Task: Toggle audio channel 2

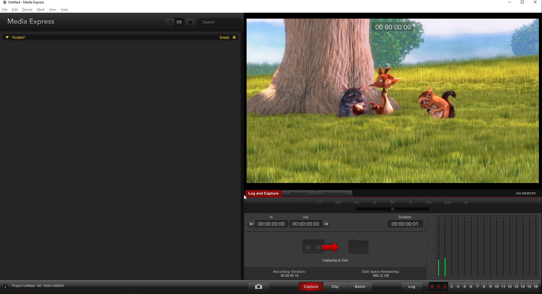Action: [x=445, y=287]
